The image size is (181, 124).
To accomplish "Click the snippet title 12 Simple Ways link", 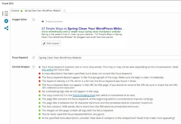I will (x=83, y=29).
